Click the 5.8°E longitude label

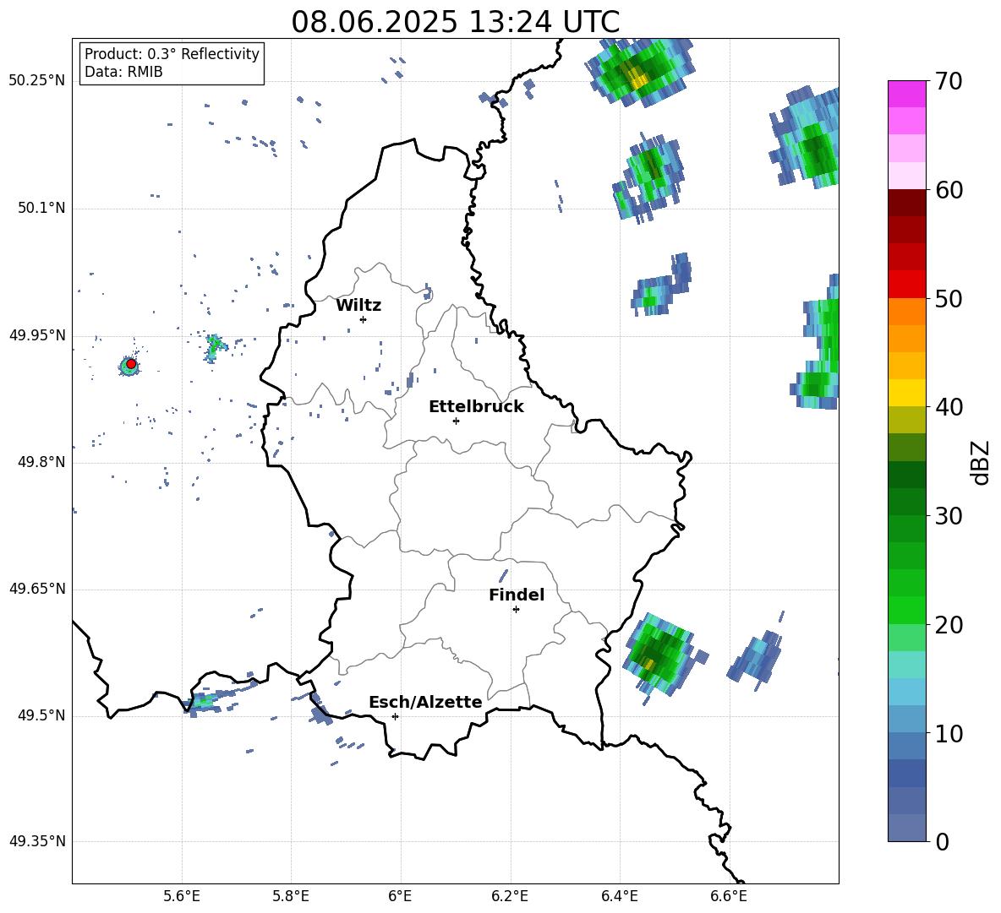[x=291, y=896]
